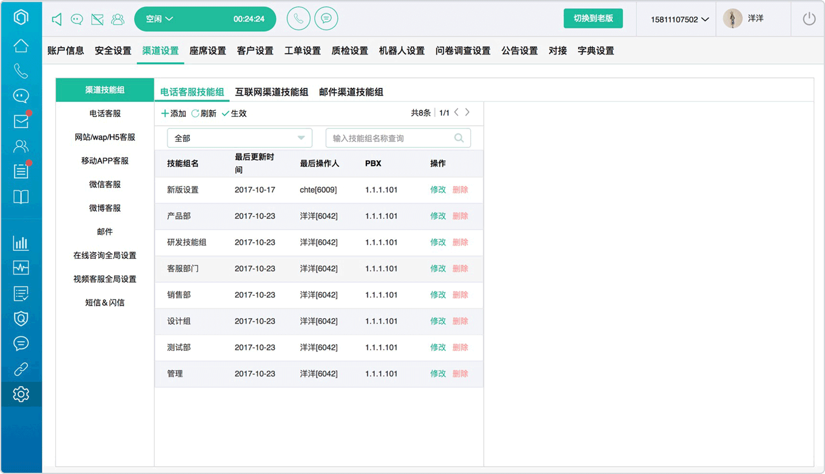Viewport: 825px width, 474px height.
Task: Open the mail envelope icon in the left sidebar
Action: pyautogui.click(x=21, y=121)
